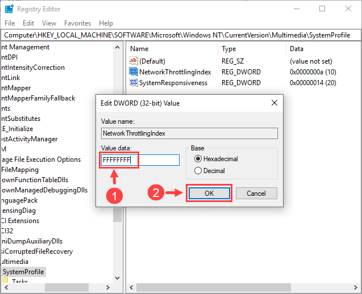Open the Edit menu
This screenshot has height=294, width=362.
point(28,23)
